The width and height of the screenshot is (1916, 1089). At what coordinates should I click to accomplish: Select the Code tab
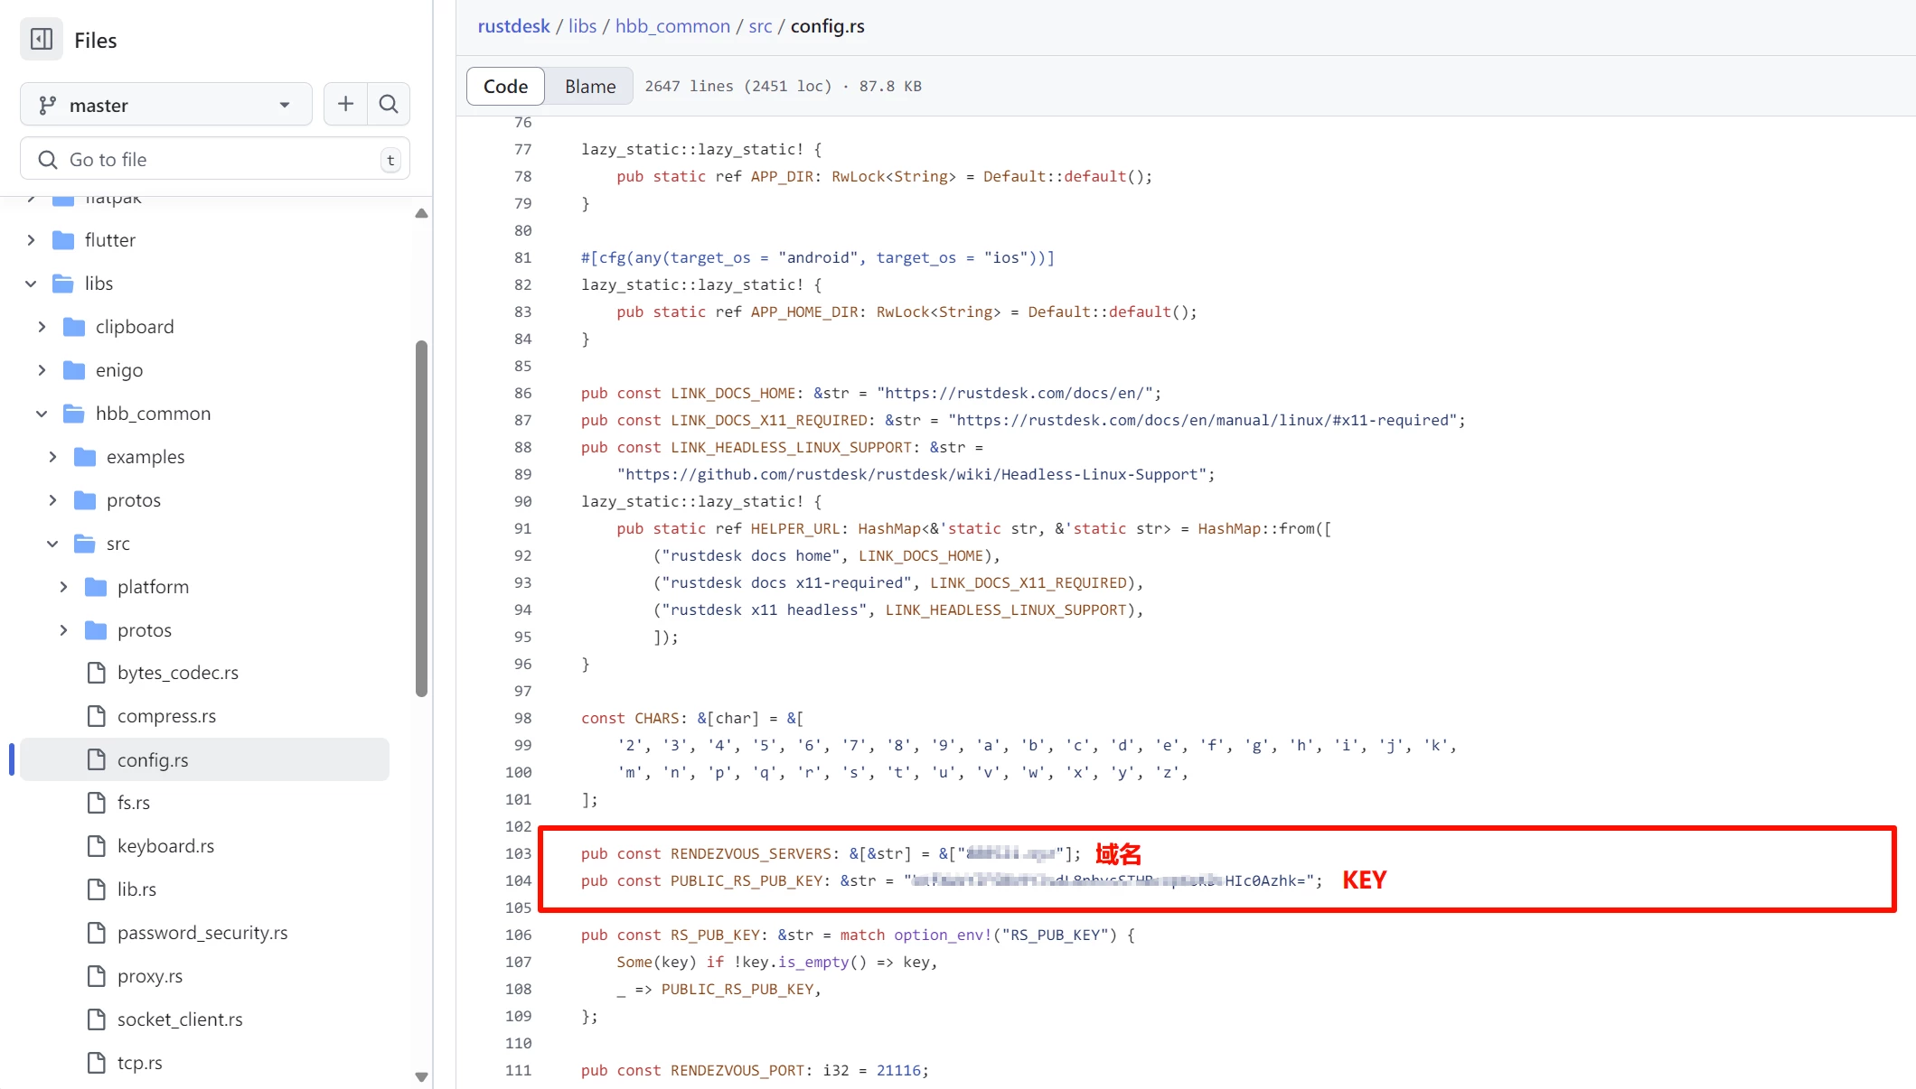(x=505, y=87)
